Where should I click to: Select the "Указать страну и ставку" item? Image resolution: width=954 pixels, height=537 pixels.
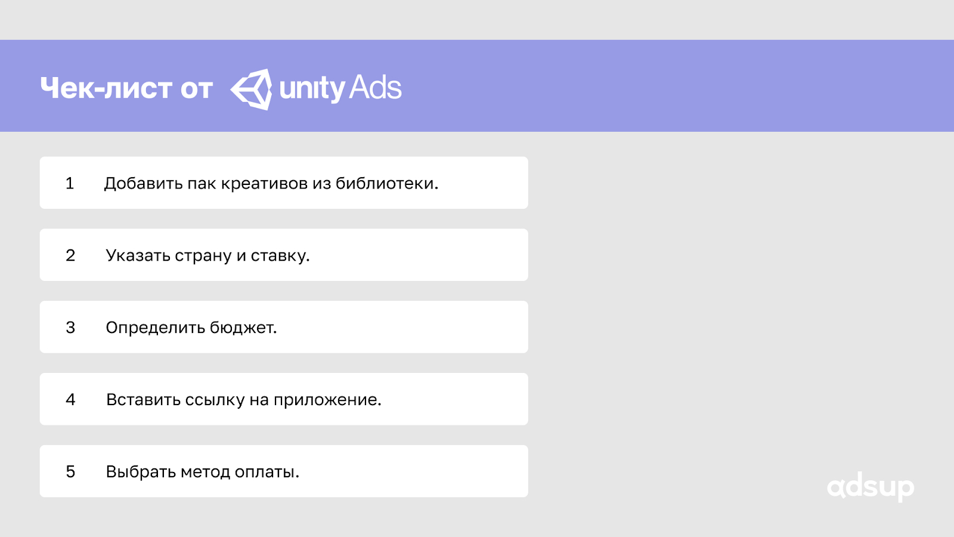click(207, 255)
